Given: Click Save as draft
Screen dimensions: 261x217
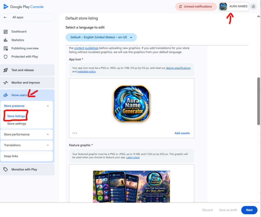Looking at the screenshot, I should tap(228, 210).
